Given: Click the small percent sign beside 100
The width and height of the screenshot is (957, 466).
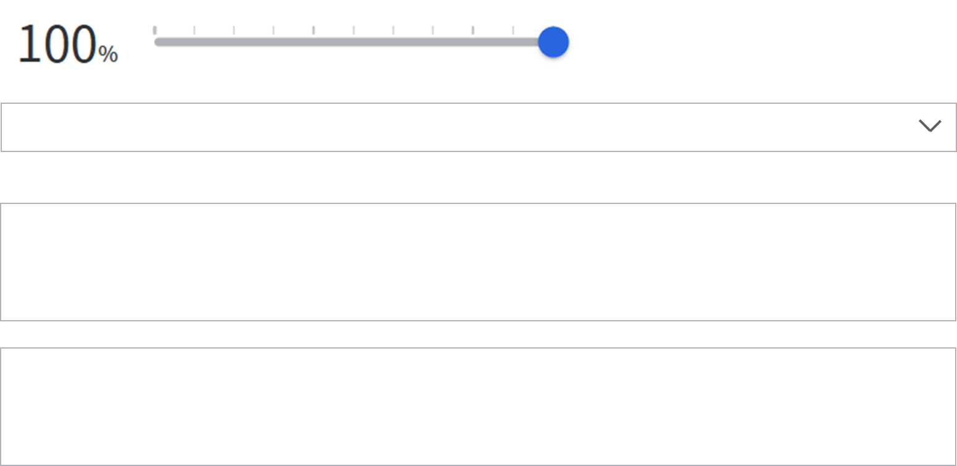Looking at the screenshot, I should point(108,55).
